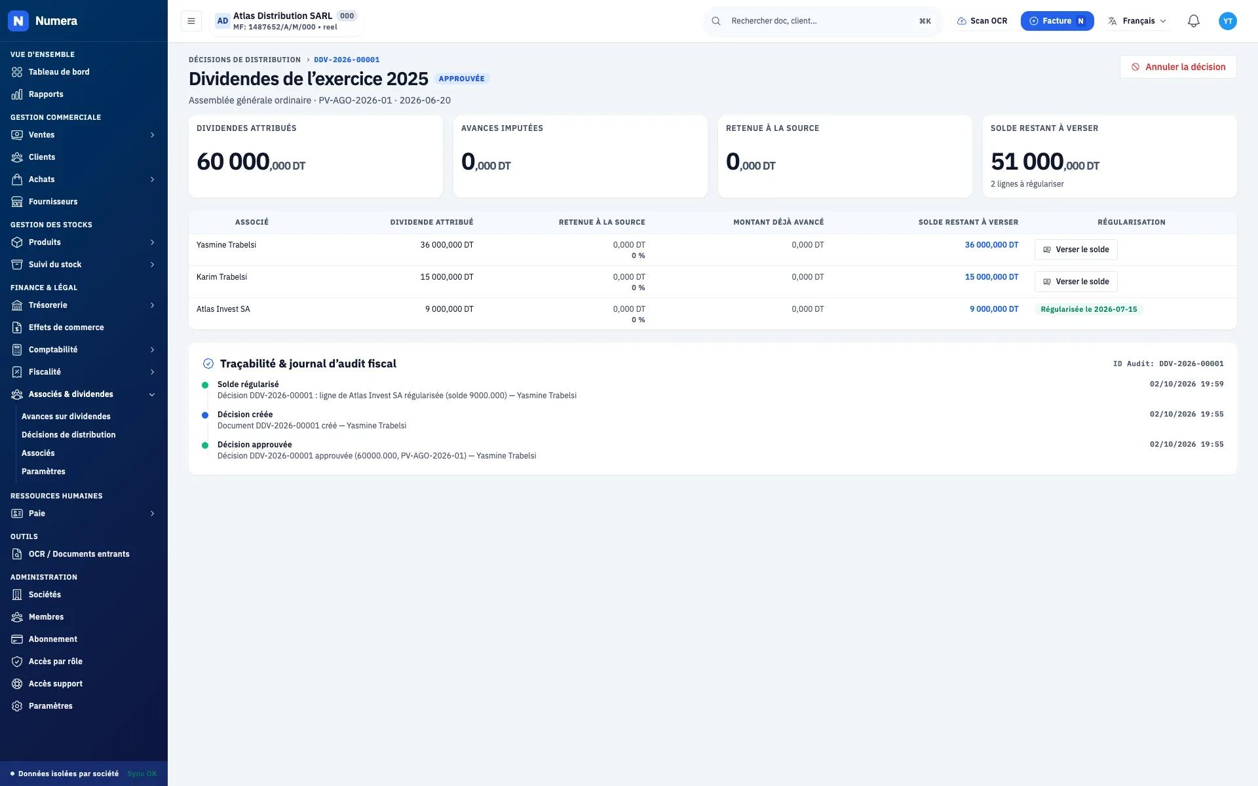Viewport: 1258px width, 786px height.
Task: Click Effets de commerce document icon
Action: [17, 327]
